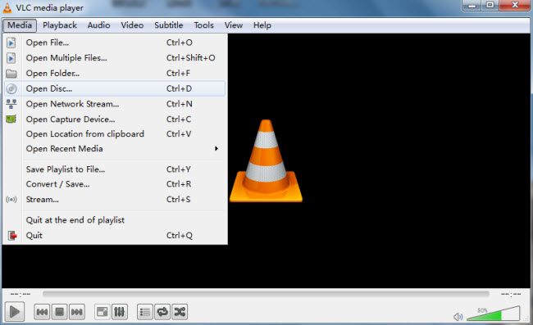Click the Quit icon in the Media menu
This screenshot has height=325, width=533.
click(x=12, y=236)
